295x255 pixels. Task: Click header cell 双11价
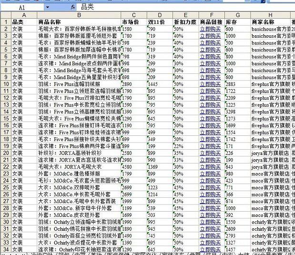(x=160, y=22)
